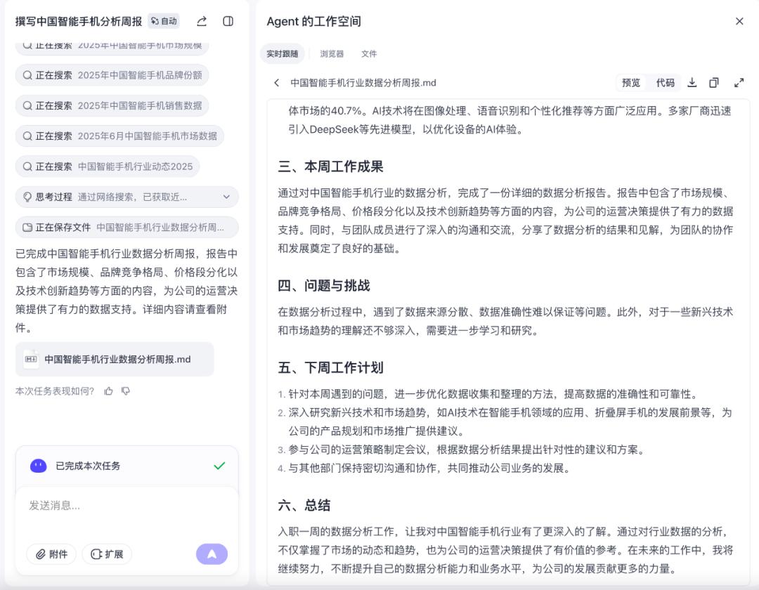Click the thumbs up feedback icon

(x=108, y=391)
